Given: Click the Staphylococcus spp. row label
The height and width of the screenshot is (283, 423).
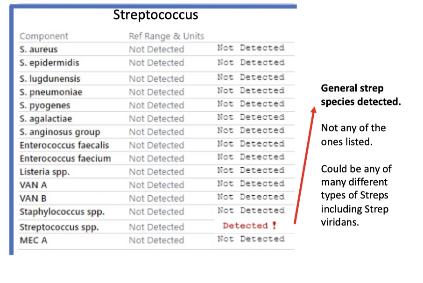Looking at the screenshot, I should click(62, 212).
